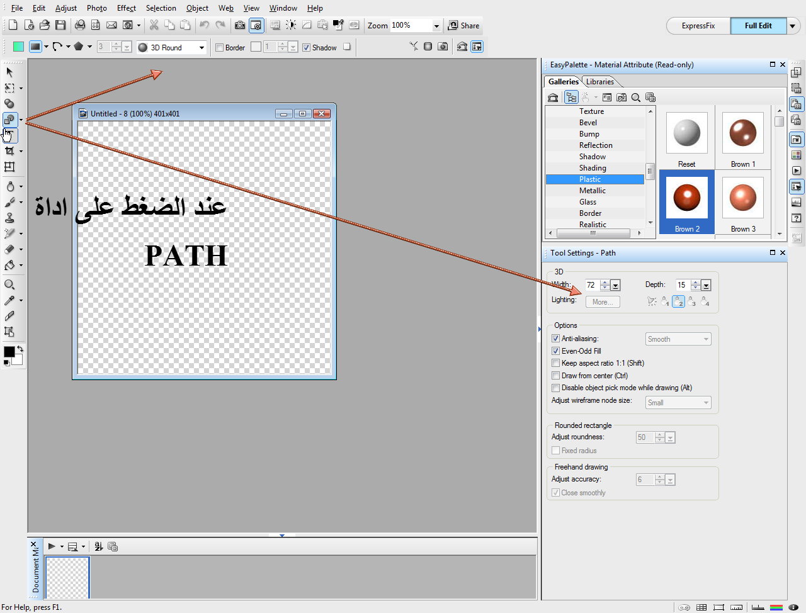Image resolution: width=806 pixels, height=613 pixels.
Task: Click the Cut scissors icon
Action: 154,25
